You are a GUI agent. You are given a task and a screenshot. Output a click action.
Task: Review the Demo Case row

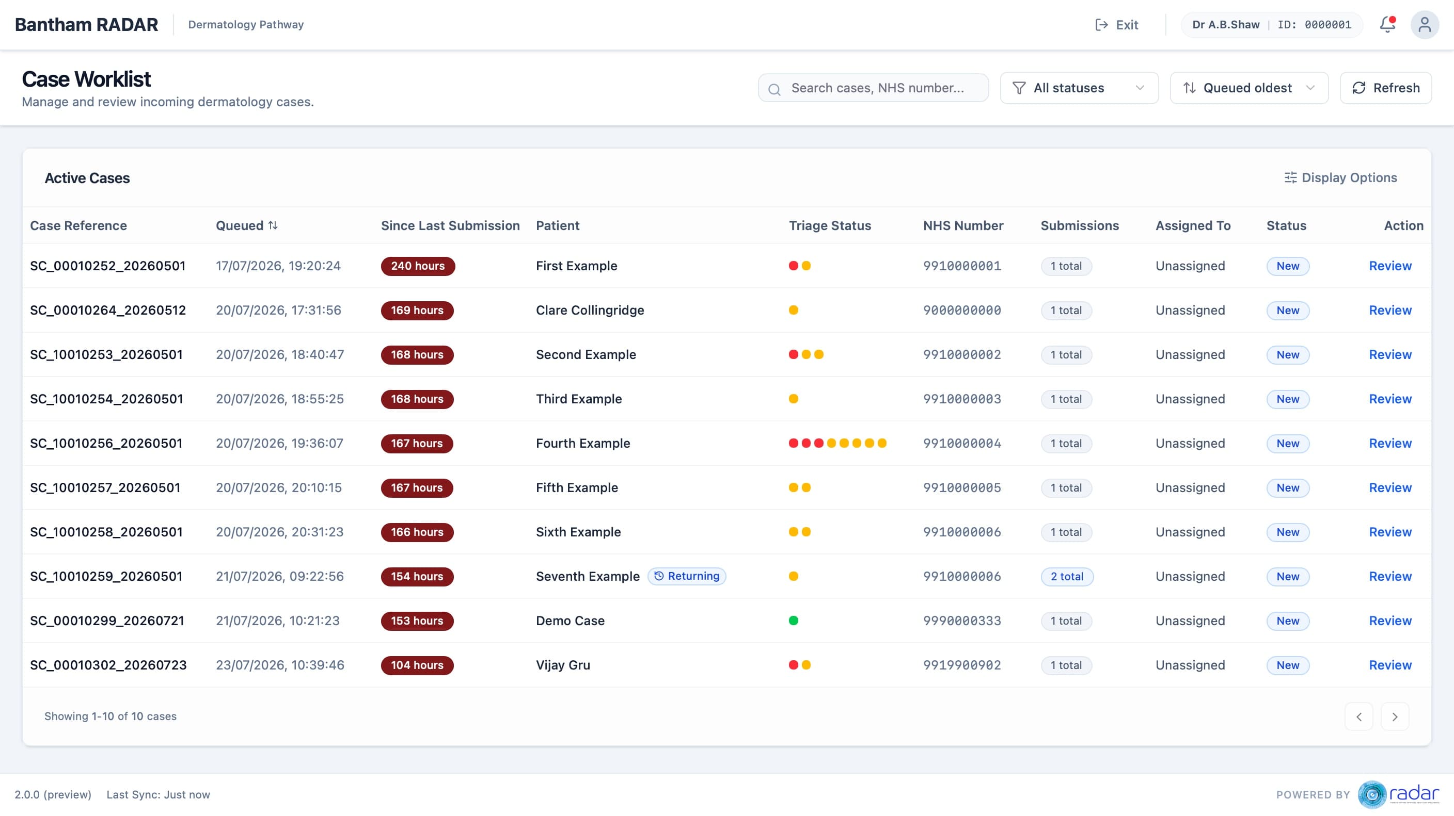1390,621
